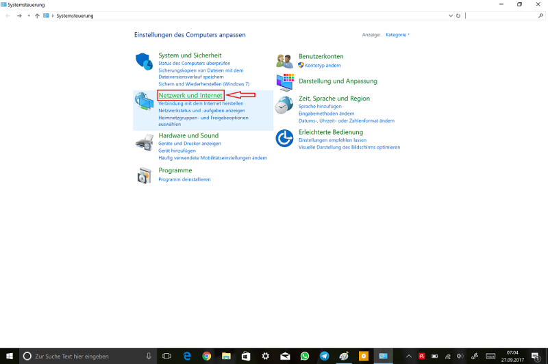Screen dimensions: 548x364
Task: Open WhatsApp from the taskbar
Action: (x=304, y=356)
